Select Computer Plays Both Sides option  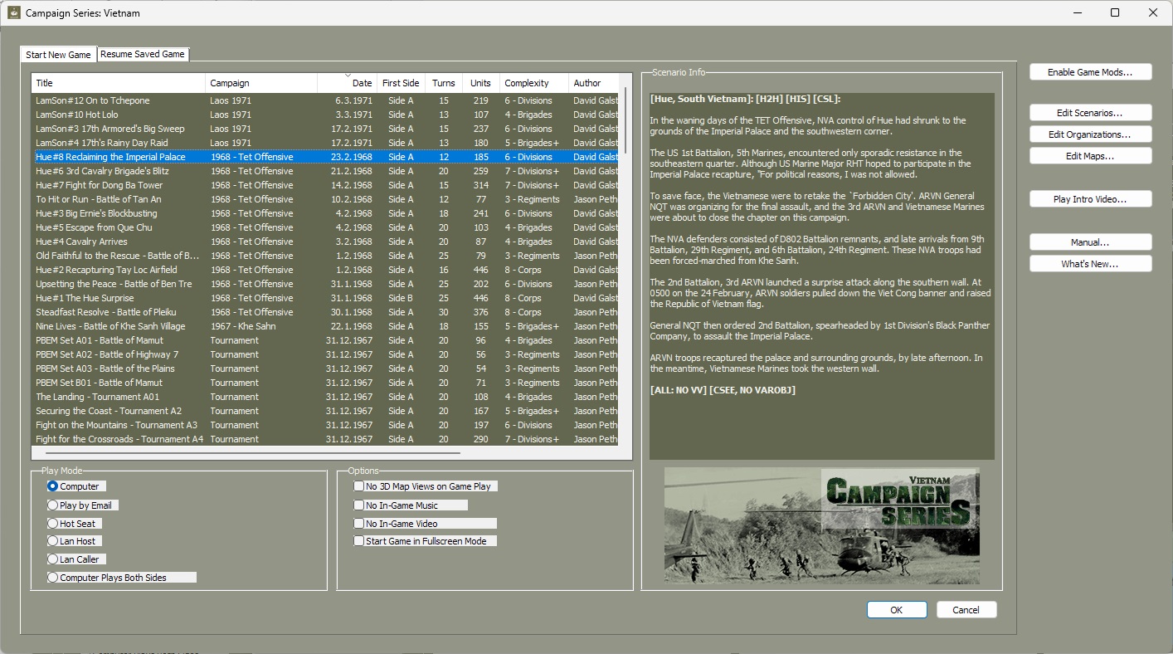[x=53, y=578]
